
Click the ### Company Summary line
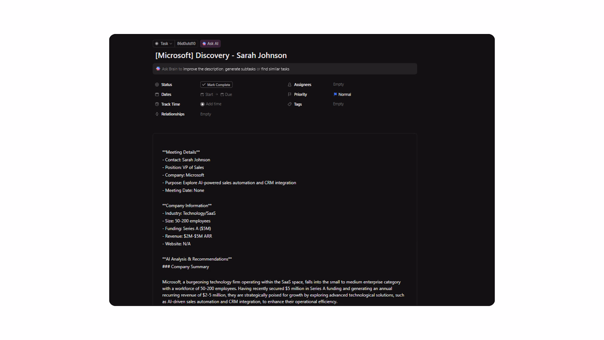tap(186, 267)
